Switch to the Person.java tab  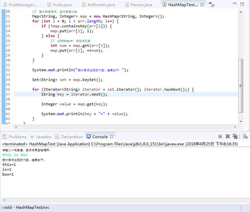tap(139, 5)
